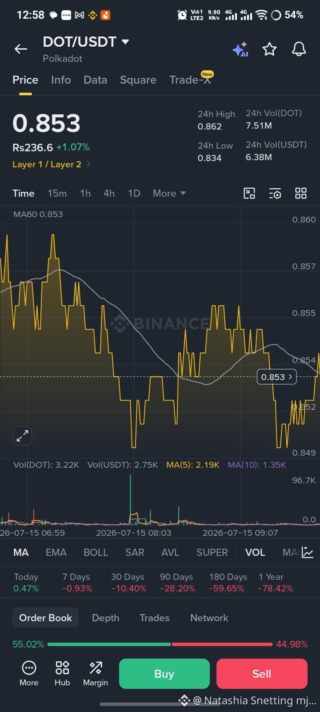The height and width of the screenshot is (712, 320).
Task: Tap the MA60 0.853 label
Action: 38,214
